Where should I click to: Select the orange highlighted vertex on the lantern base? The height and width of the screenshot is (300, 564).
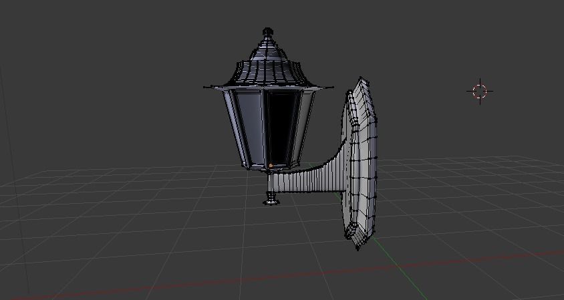(271, 166)
